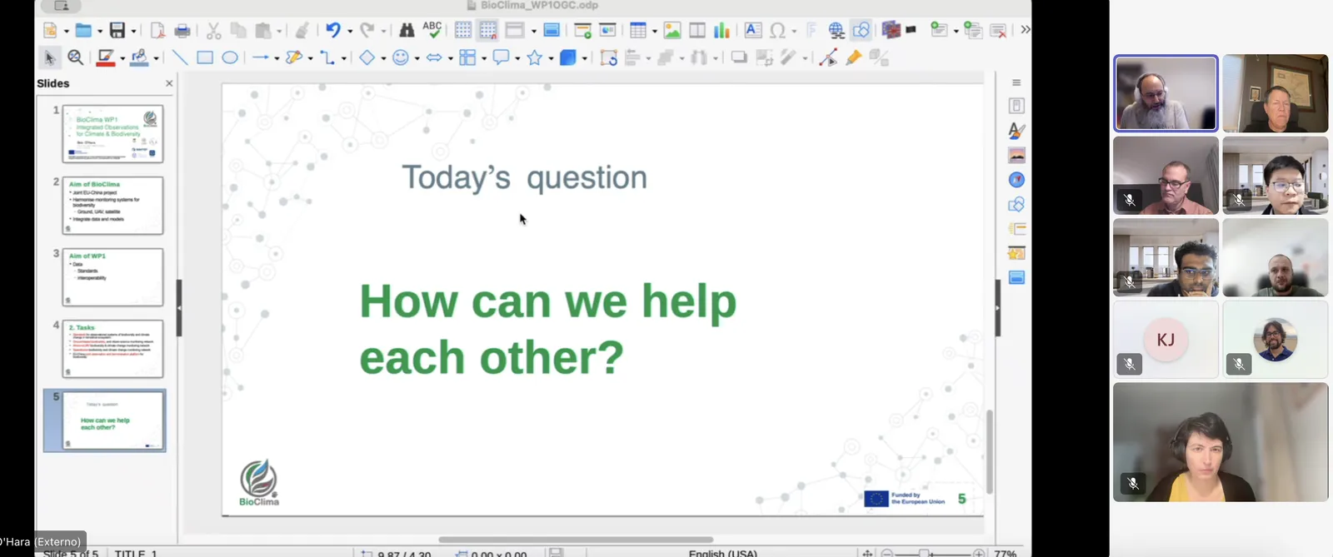Open the sidebar Navigator compass icon
The height and width of the screenshot is (557, 1333).
click(1016, 180)
